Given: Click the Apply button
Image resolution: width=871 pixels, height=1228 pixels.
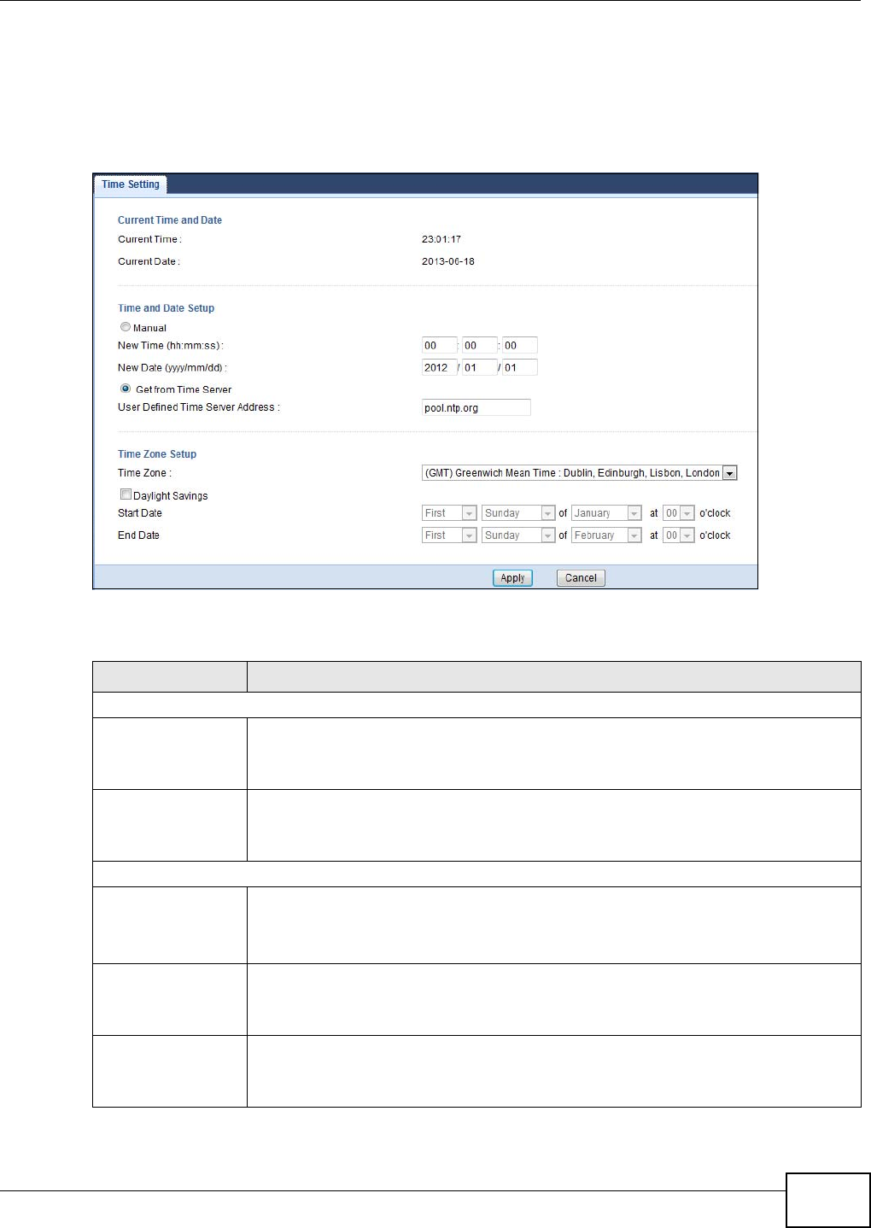Looking at the screenshot, I should (512, 578).
